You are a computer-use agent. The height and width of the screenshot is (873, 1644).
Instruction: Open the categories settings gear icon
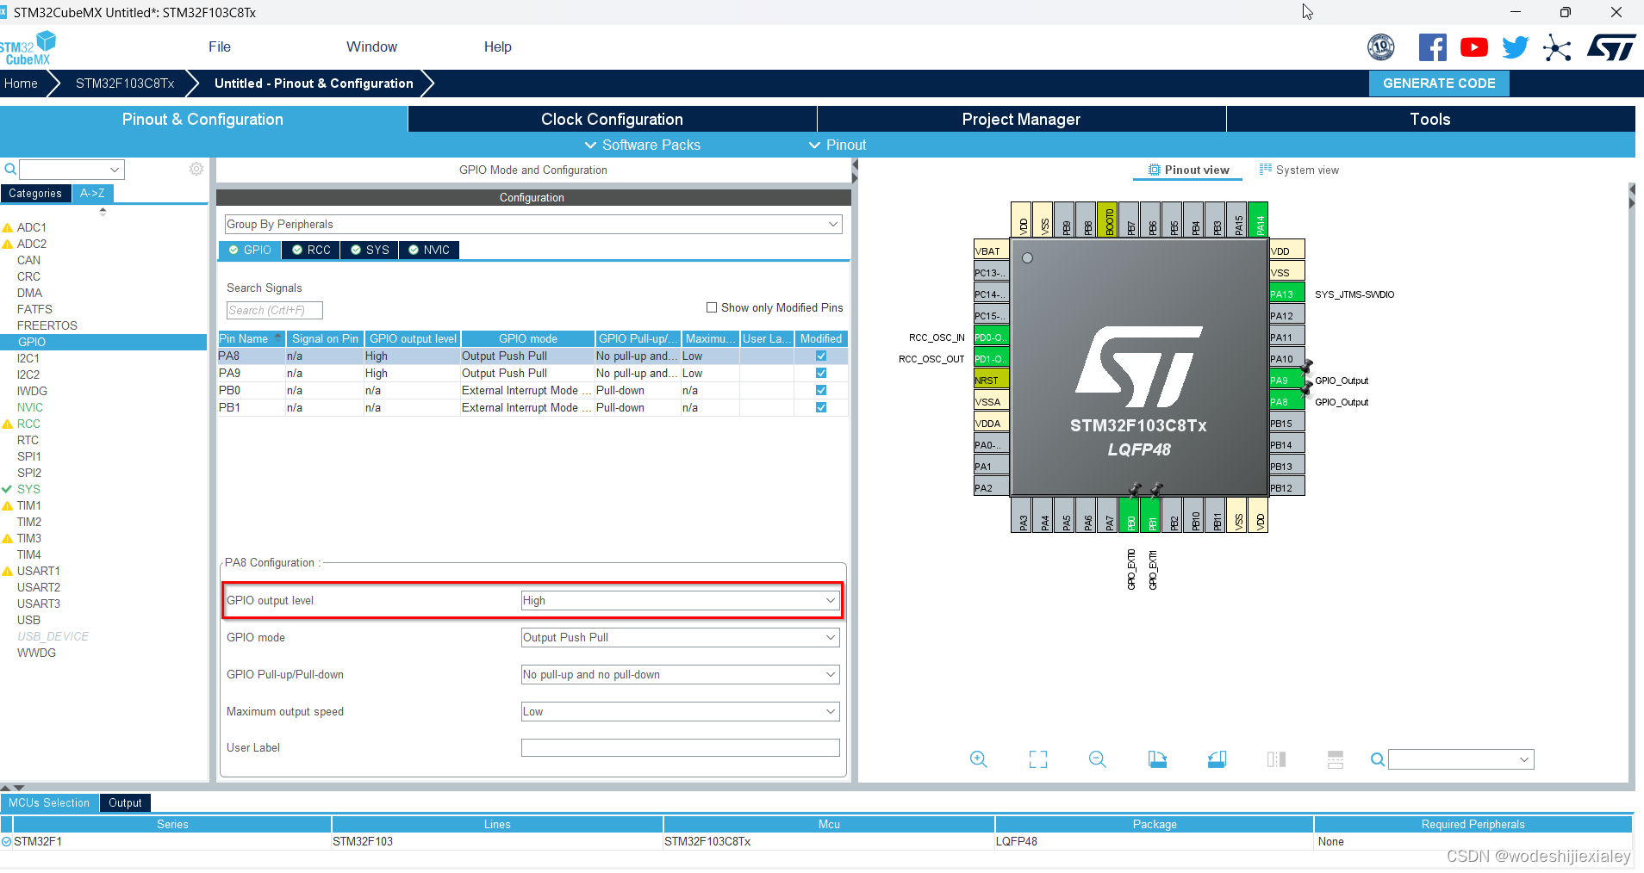pos(196,169)
